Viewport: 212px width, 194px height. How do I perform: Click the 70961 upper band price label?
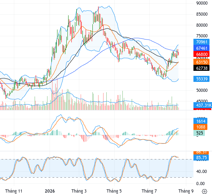pyautogui.click(x=201, y=42)
